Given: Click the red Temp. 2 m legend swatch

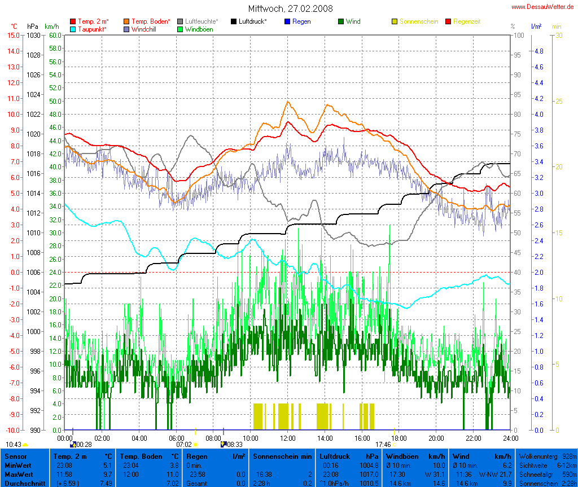Looking at the screenshot, I should tap(73, 21).
